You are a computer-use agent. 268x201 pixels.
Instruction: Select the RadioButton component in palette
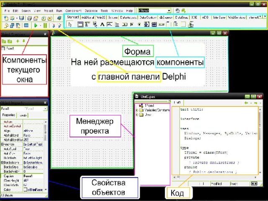click(139, 25)
